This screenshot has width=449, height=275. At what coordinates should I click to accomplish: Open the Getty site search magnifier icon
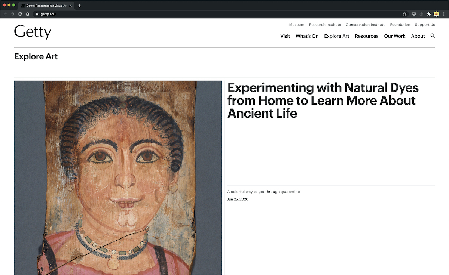[x=433, y=36]
